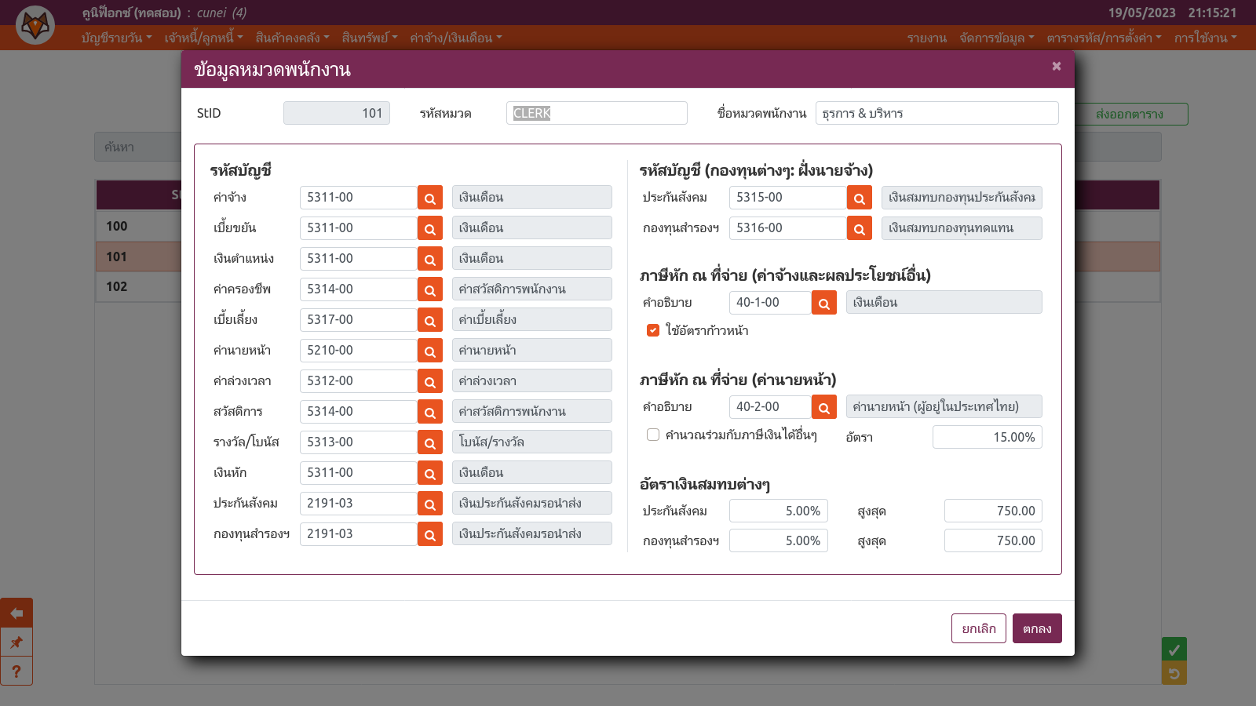The width and height of the screenshot is (1256, 706).
Task: Open lookup for employer ประกันสังคม 5315-00
Action: tap(859, 198)
